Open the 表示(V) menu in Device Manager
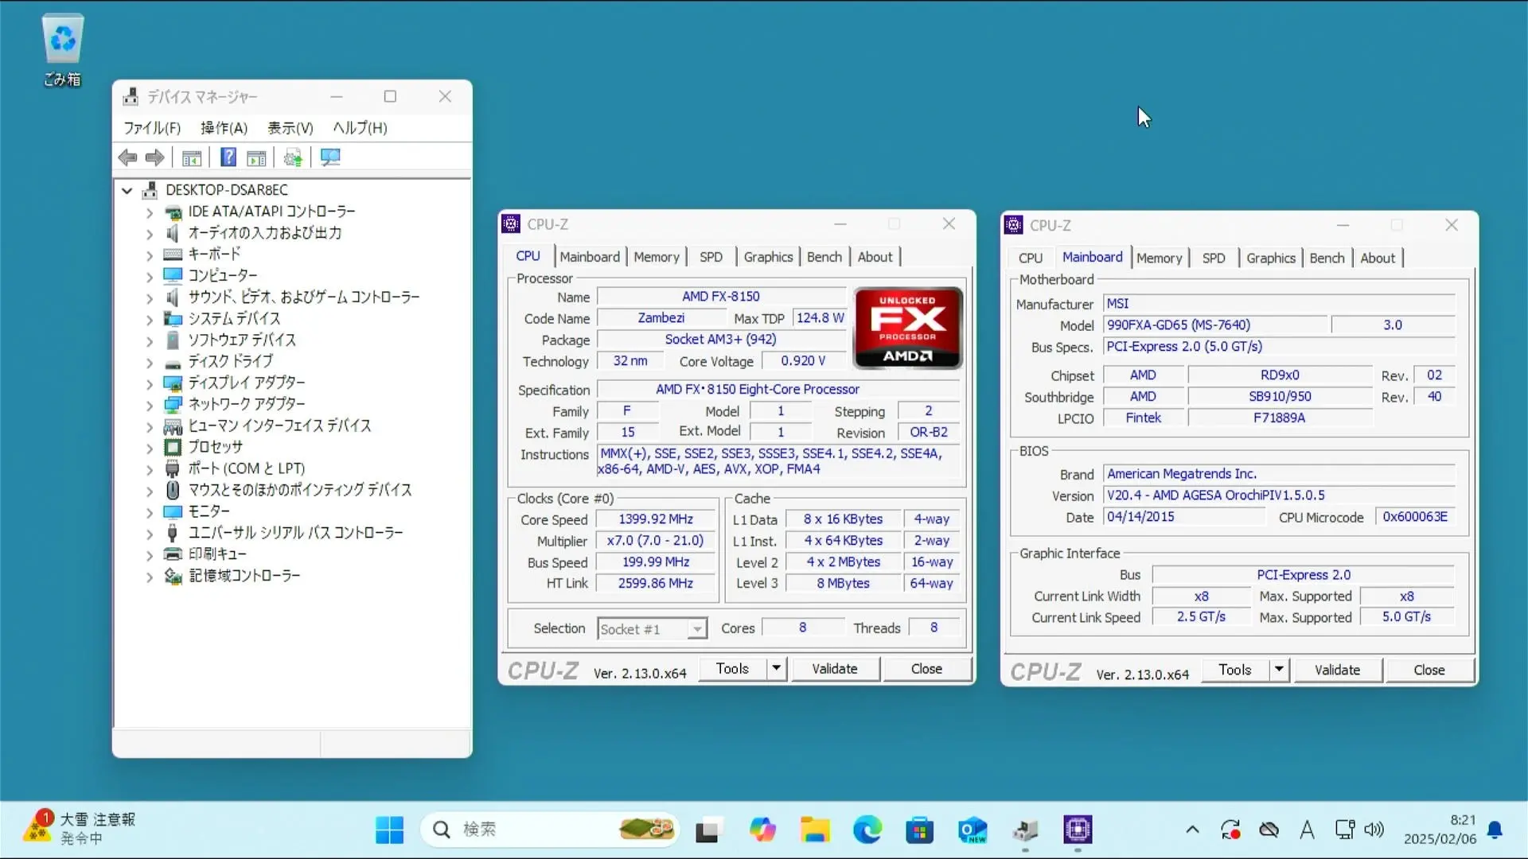 click(290, 128)
